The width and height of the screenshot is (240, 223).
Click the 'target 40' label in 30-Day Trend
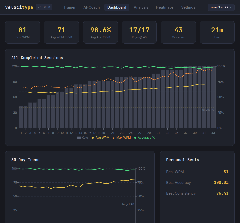point(128,204)
